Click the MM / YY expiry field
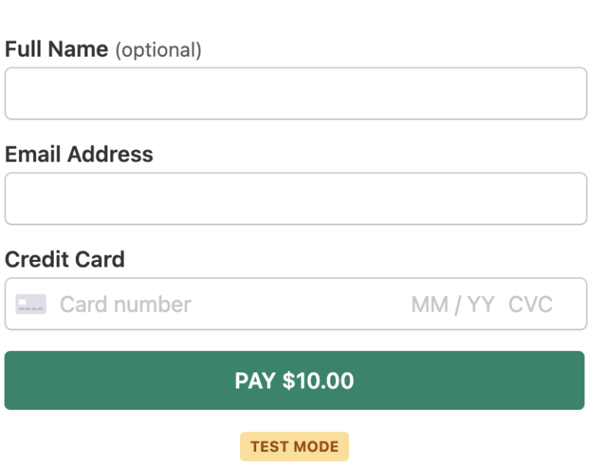589x465 pixels. point(452,304)
